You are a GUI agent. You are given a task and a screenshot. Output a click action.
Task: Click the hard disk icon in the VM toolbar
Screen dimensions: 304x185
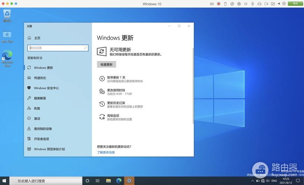[260, 4]
